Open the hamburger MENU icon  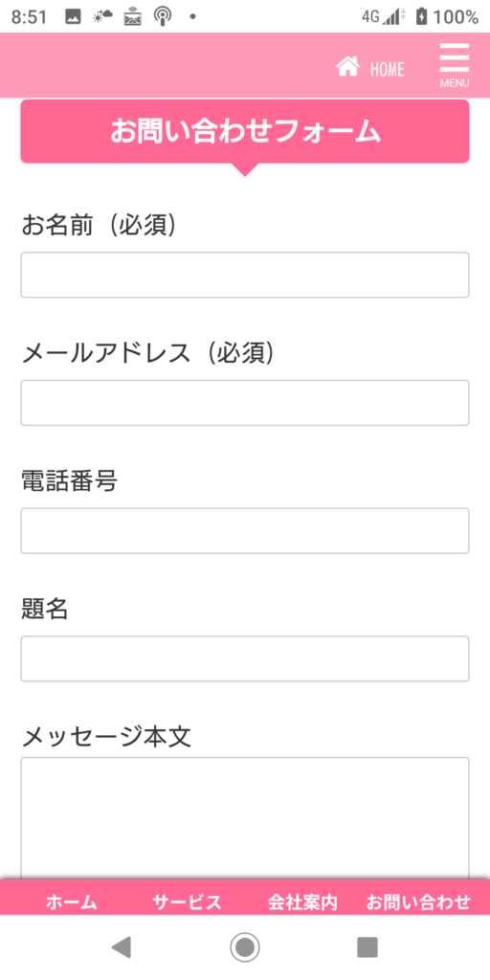(455, 66)
